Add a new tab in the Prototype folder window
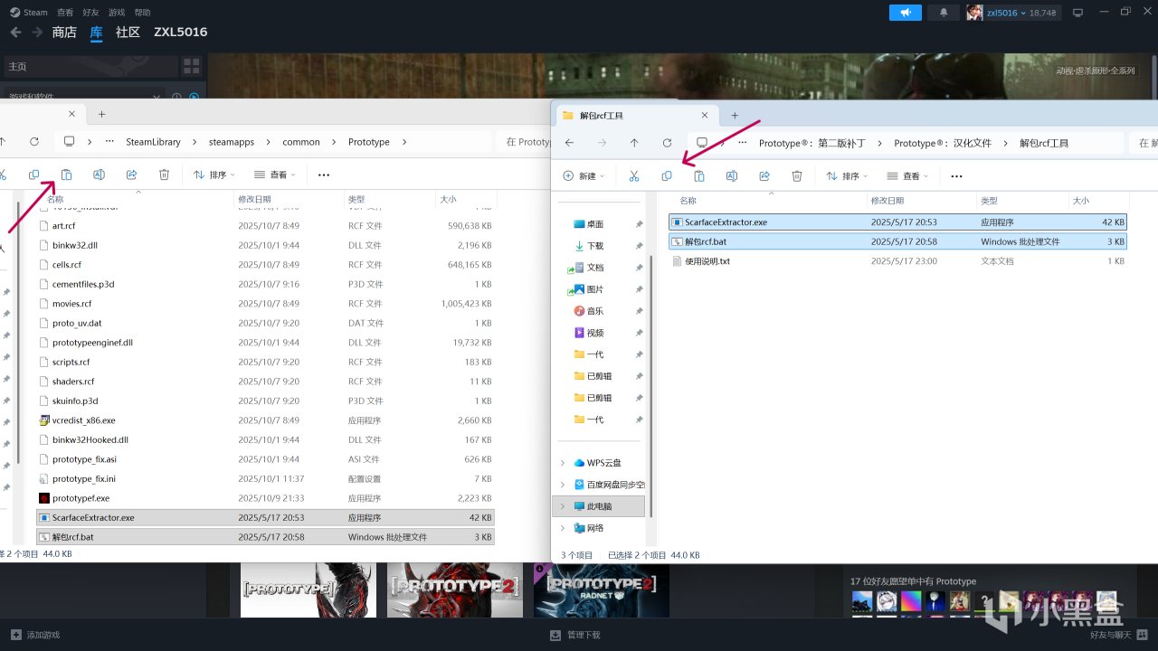Viewport: 1158px width, 651px height. coord(101,114)
